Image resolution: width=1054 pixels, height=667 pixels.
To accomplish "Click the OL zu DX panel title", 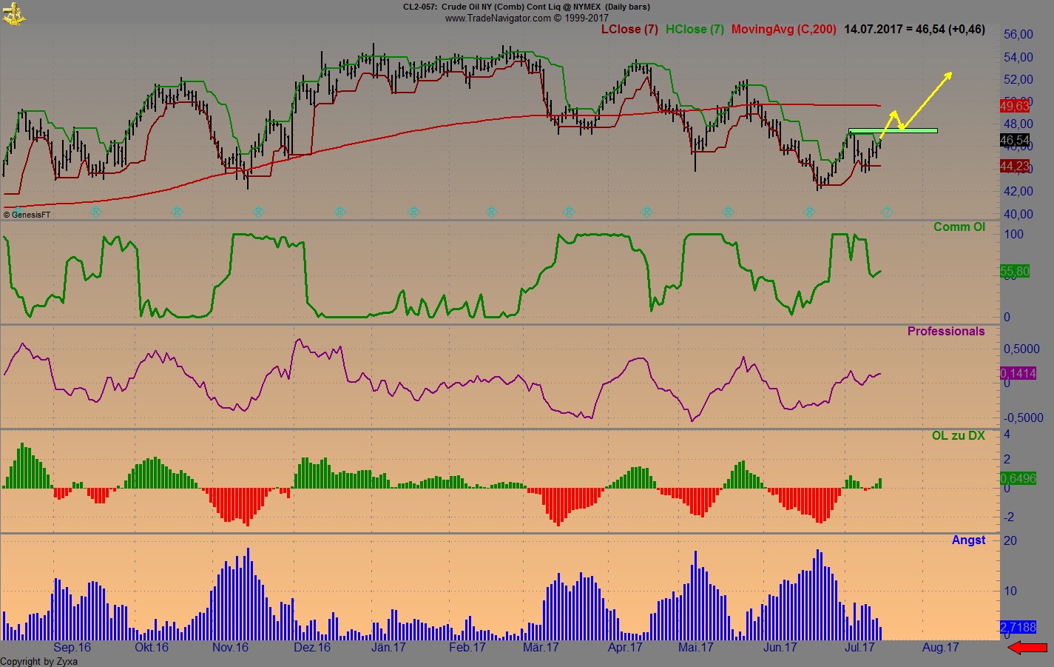I will (960, 435).
